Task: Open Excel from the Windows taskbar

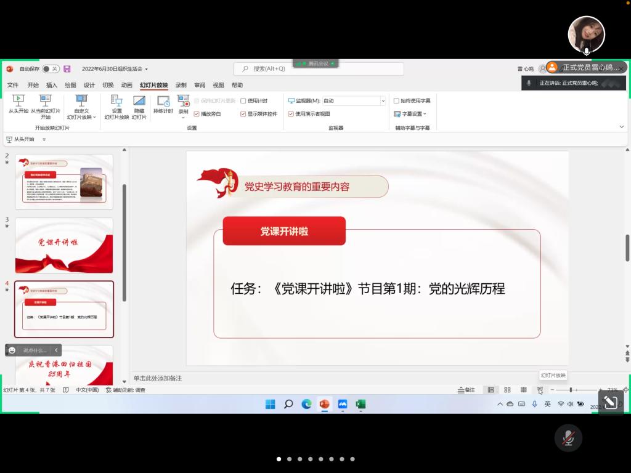Action: [360, 404]
